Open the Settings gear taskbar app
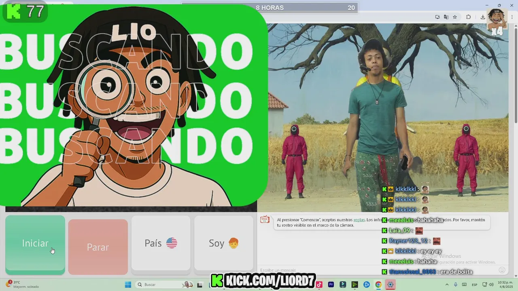518x291 pixels. (390, 285)
